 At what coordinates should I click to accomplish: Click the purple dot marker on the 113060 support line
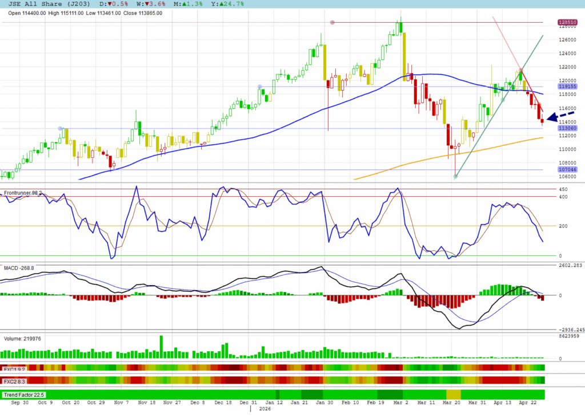[61, 128]
